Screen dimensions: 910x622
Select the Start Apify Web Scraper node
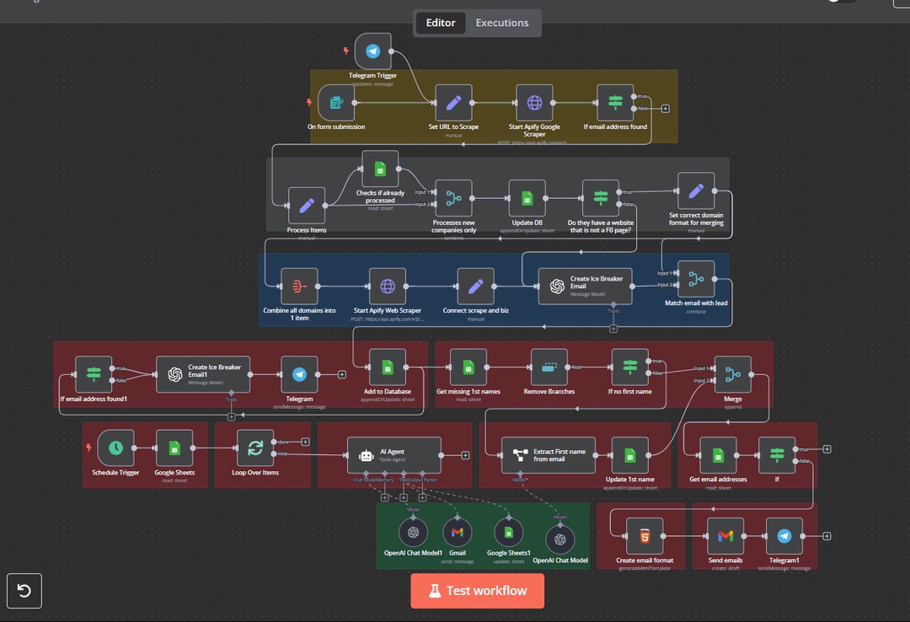388,287
